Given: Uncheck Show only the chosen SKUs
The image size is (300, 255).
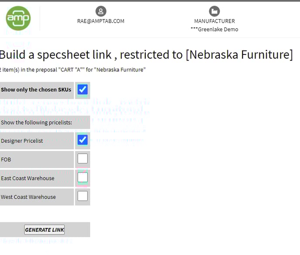Looking at the screenshot, I should (82, 90).
